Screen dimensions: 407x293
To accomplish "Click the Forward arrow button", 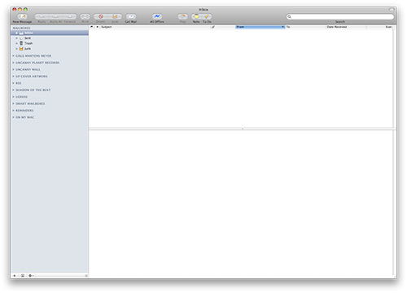I will tap(69, 16).
